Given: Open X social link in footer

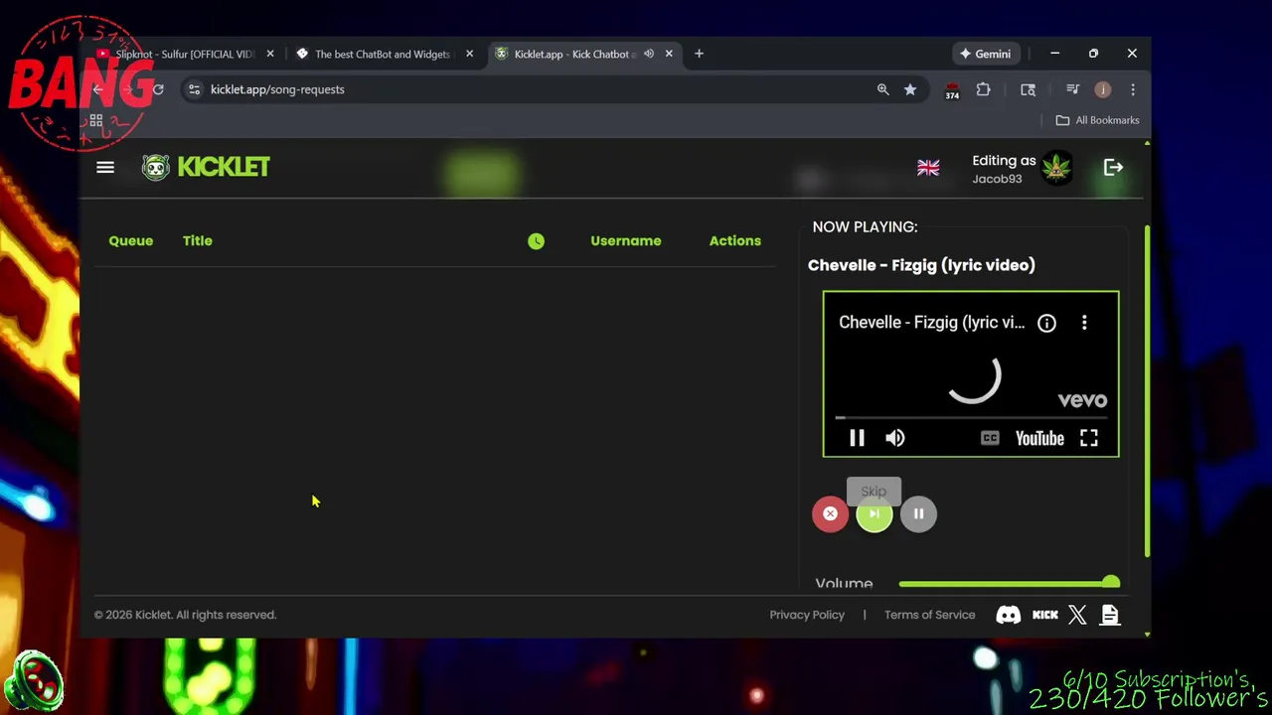Looking at the screenshot, I should click(x=1077, y=615).
